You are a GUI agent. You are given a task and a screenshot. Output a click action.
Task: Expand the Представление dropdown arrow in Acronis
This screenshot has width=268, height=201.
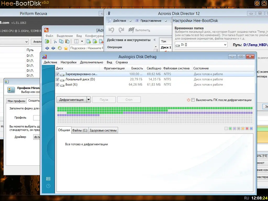pos(165,21)
